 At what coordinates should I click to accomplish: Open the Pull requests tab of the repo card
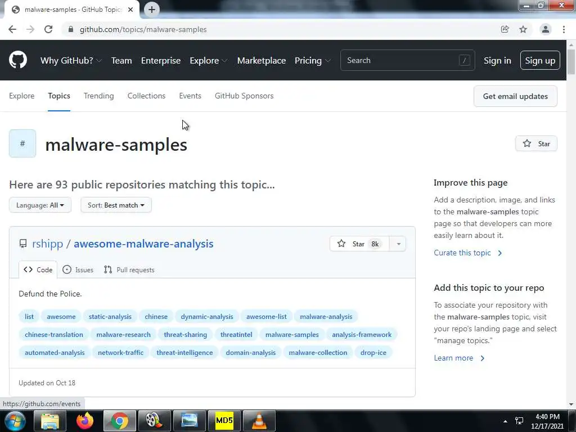coord(129,269)
